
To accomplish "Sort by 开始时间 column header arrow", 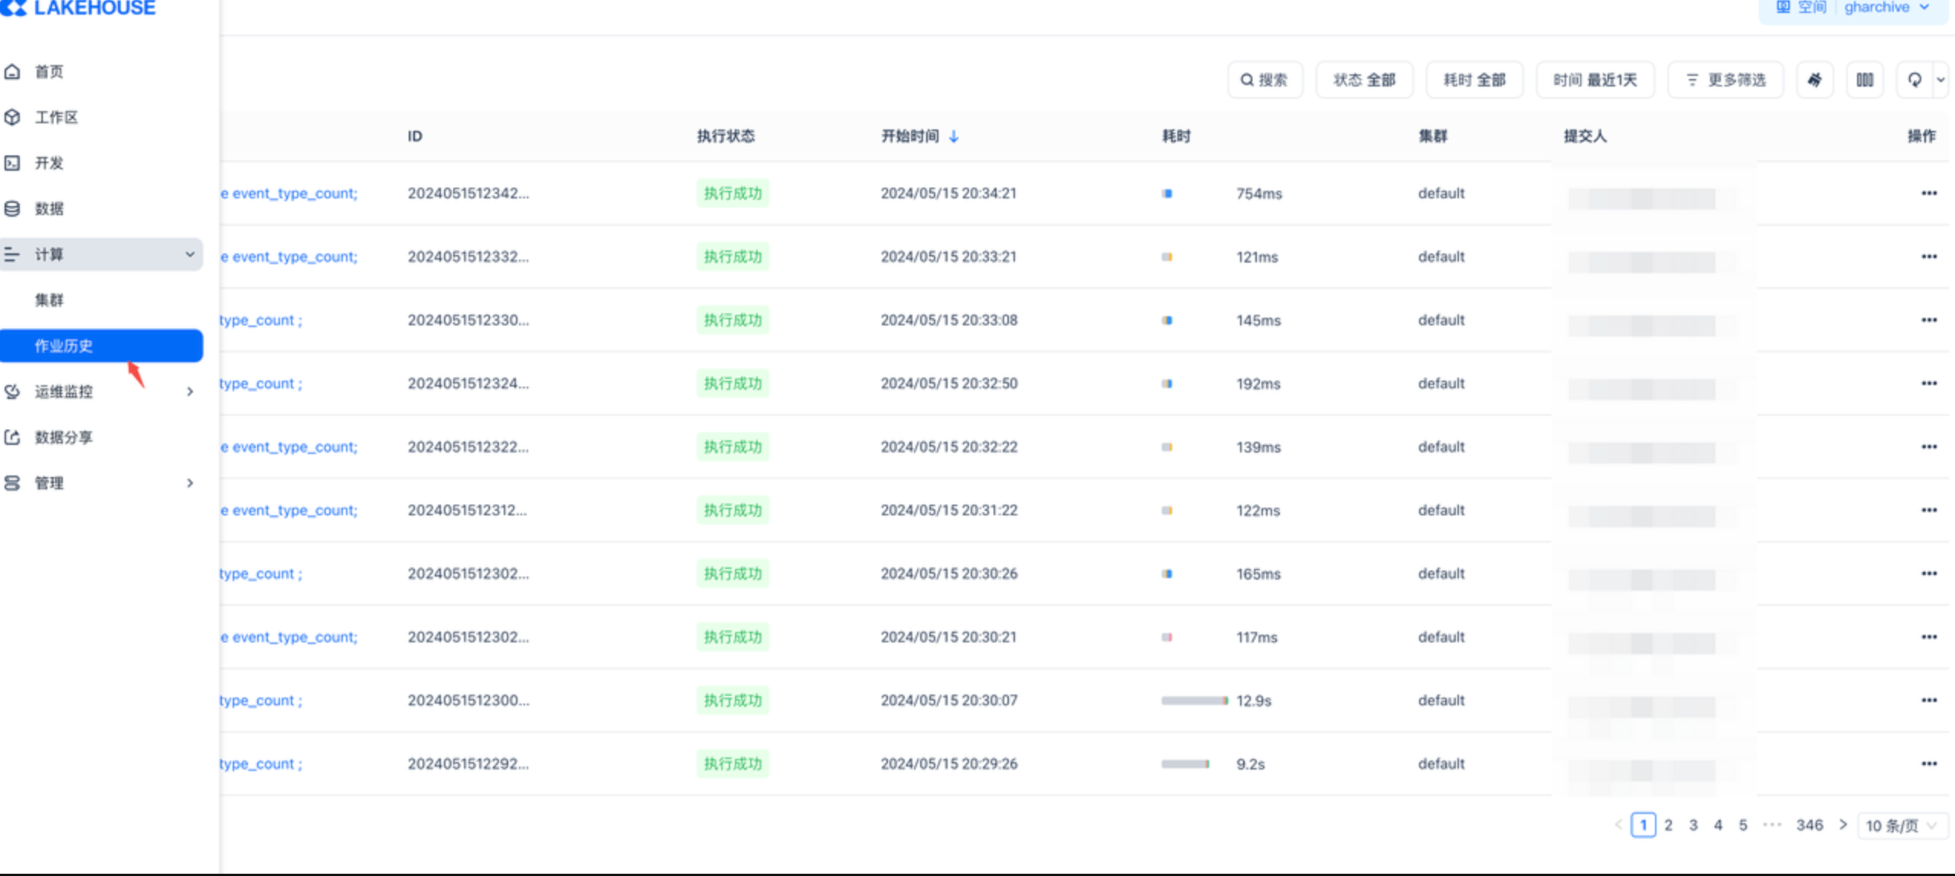I will pyautogui.click(x=954, y=136).
